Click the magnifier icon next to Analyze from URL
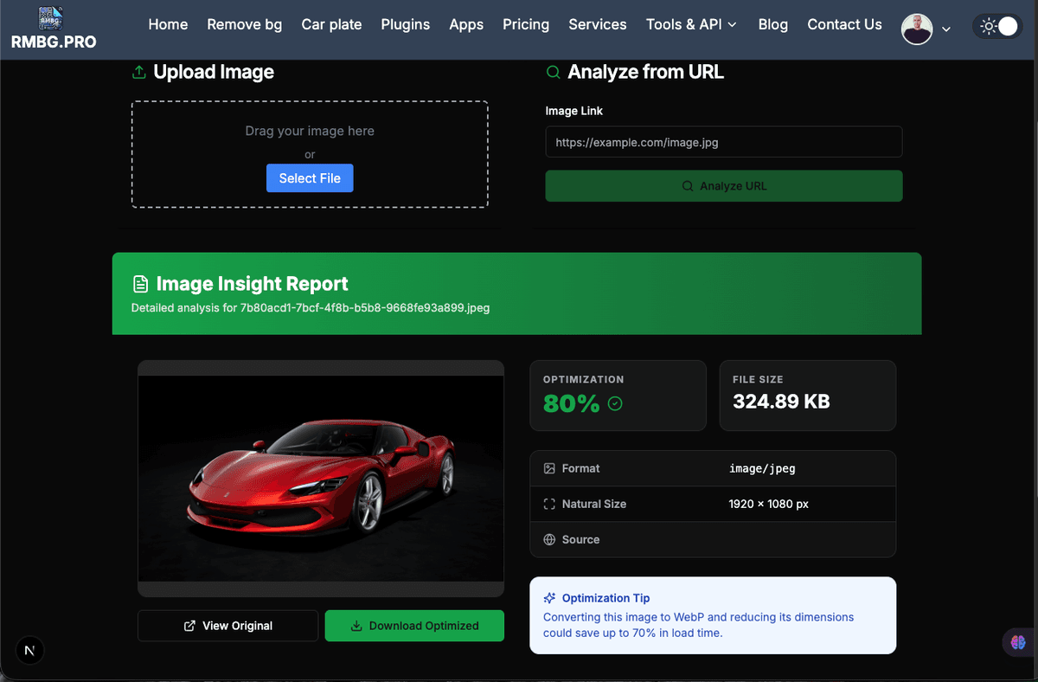The height and width of the screenshot is (682, 1038). 553,73
